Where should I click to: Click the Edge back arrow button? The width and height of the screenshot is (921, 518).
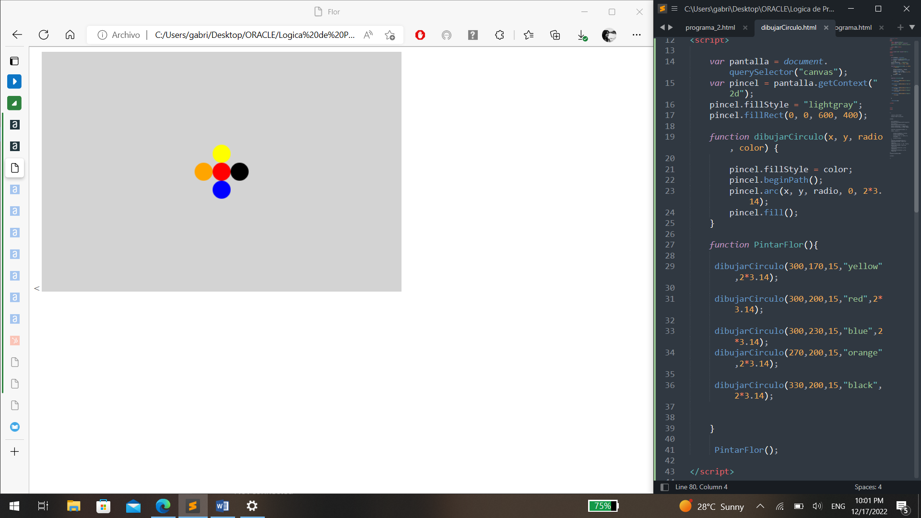pos(17,35)
